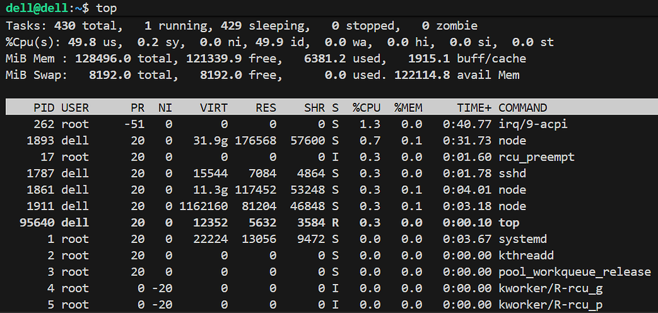The width and height of the screenshot is (658, 313).
Task: Click the USER column header
Action: (75, 108)
